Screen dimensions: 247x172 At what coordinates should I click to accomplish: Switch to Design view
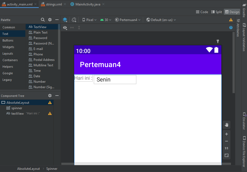232,12
